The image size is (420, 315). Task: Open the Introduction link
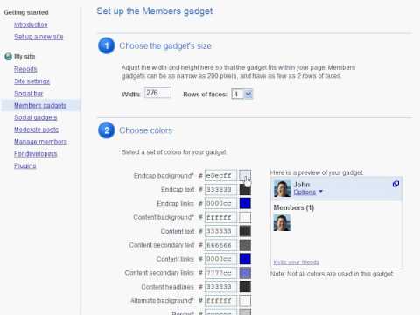tap(31, 24)
